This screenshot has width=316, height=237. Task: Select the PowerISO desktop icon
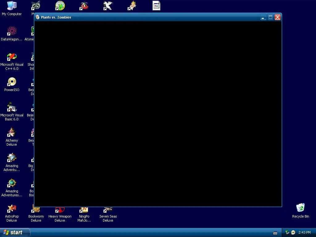(x=12, y=84)
